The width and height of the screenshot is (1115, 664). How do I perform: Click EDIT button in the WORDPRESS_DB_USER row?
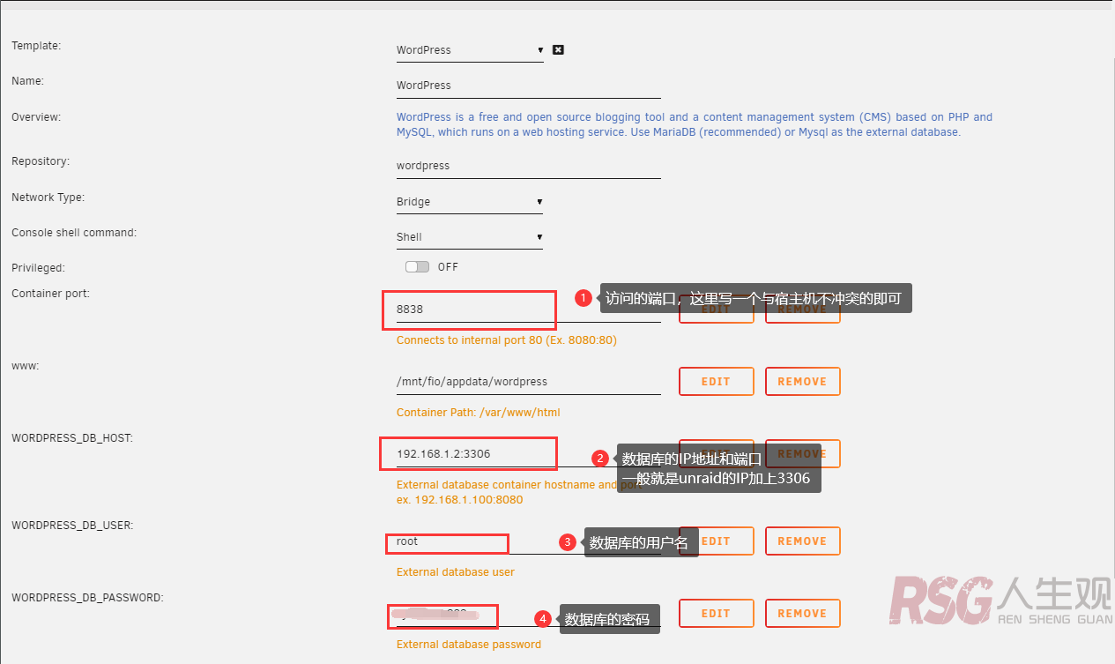pos(716,541)
